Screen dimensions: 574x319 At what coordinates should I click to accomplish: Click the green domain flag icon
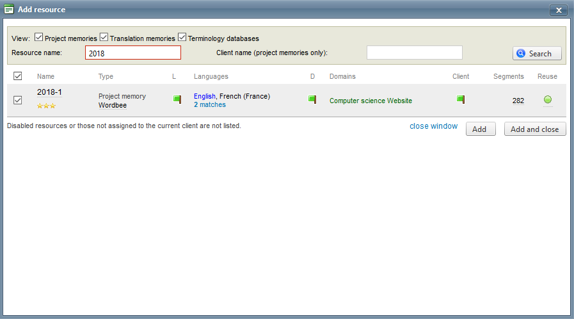312,99
